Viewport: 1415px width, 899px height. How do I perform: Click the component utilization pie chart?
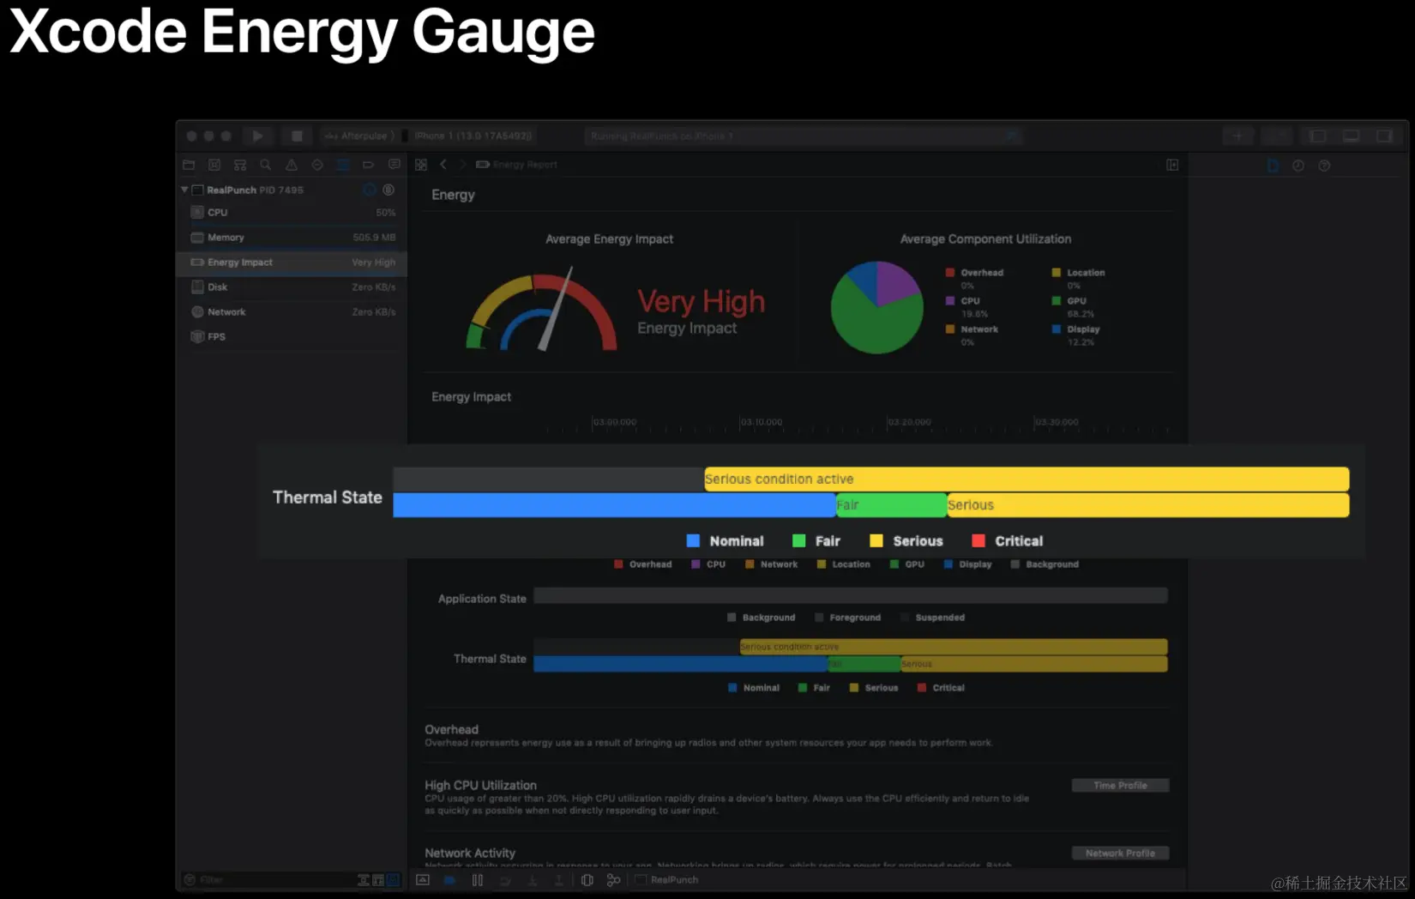877,307
